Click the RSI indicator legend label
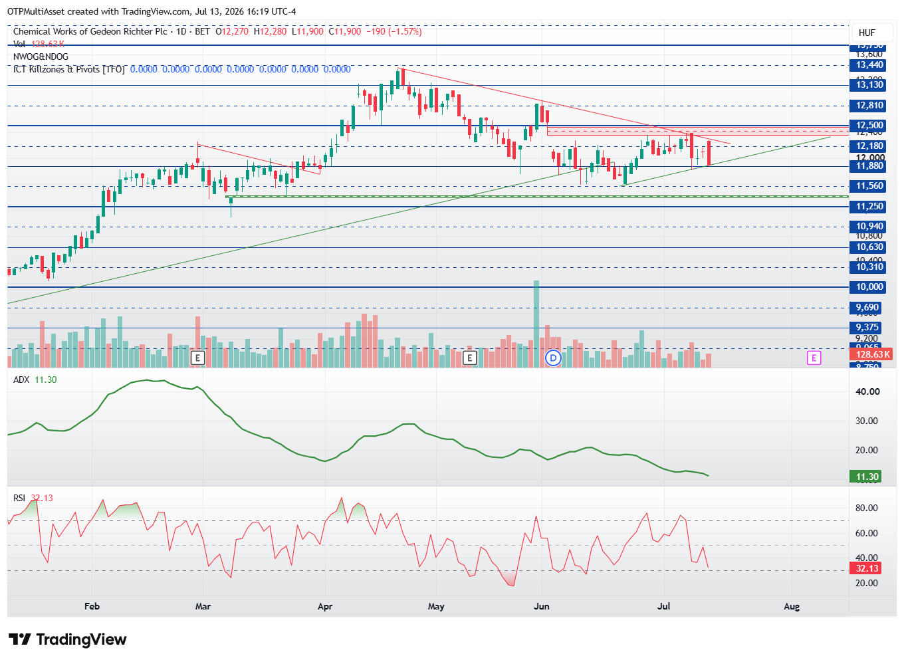 (19, 498)
